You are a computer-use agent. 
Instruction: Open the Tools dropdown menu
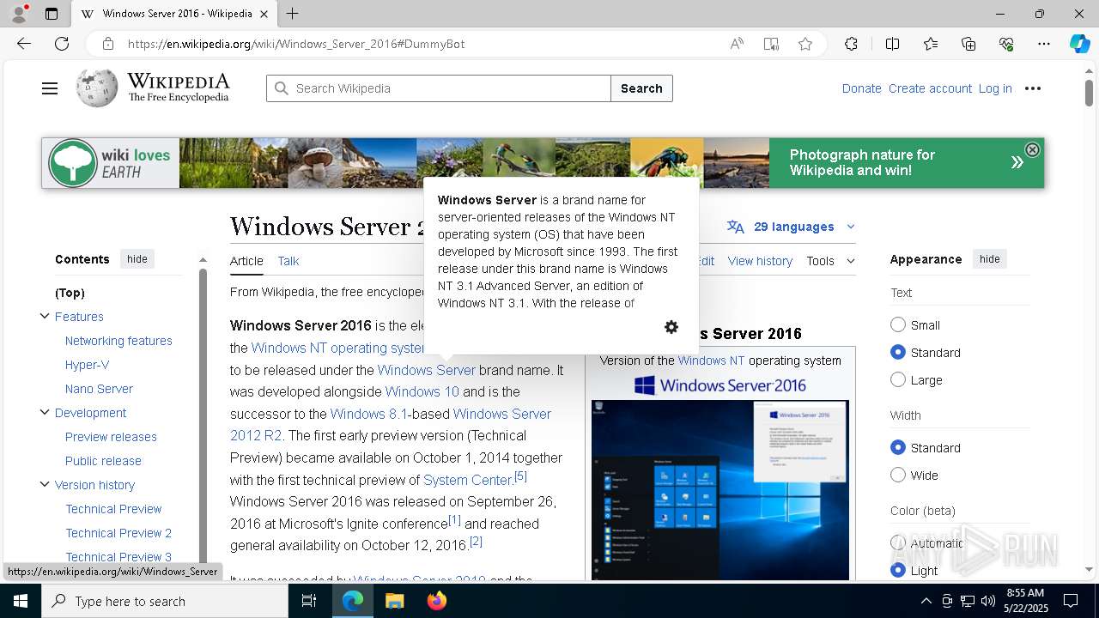pos(830,261)
